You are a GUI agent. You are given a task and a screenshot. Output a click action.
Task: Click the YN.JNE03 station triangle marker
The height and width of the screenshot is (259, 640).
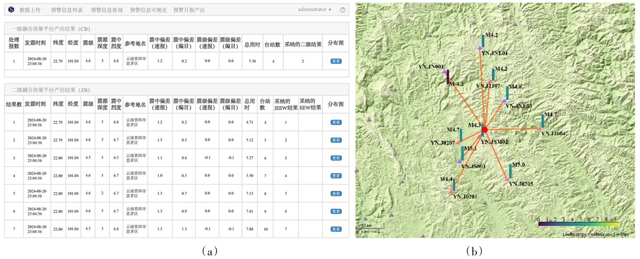[504, 101]
